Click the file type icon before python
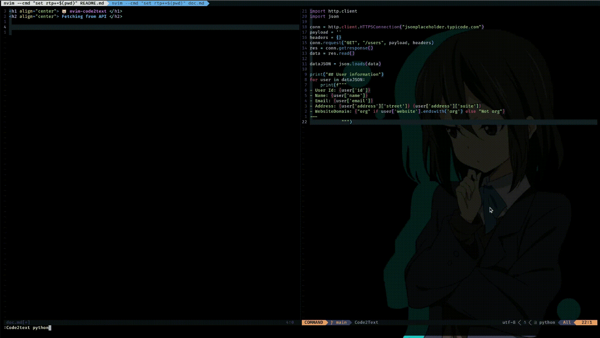 click(x=535, y=322)
